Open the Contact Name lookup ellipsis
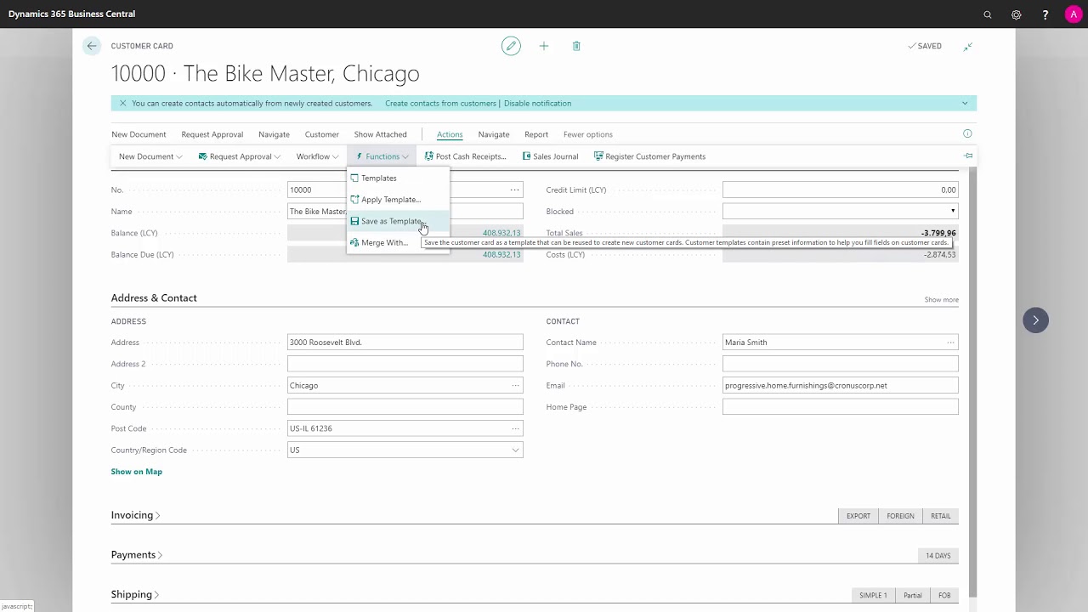The image size is (1088, 612). [x=950, y=343]
